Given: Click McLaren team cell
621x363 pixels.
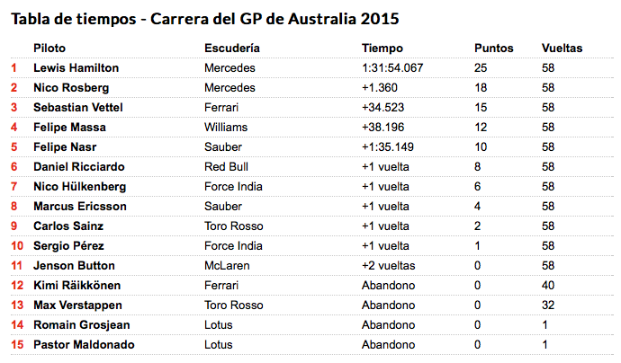Looking at the screenshot, I should [x=227, y=266].
